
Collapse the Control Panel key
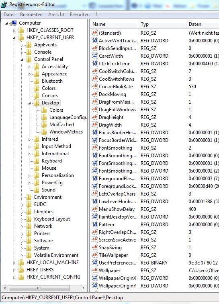[x=22, y=60]
